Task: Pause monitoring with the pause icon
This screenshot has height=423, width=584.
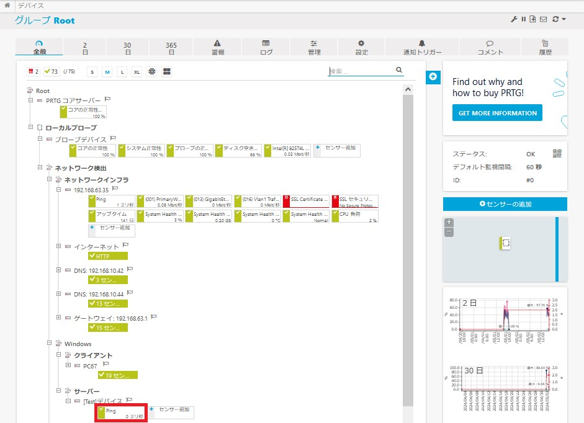Action: coord(523,19)
